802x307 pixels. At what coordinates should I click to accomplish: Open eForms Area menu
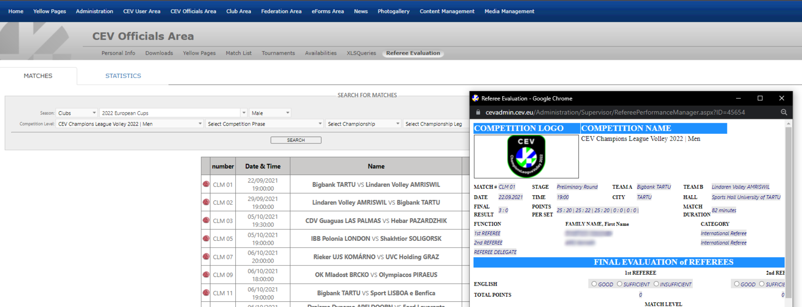click(328, 11)
